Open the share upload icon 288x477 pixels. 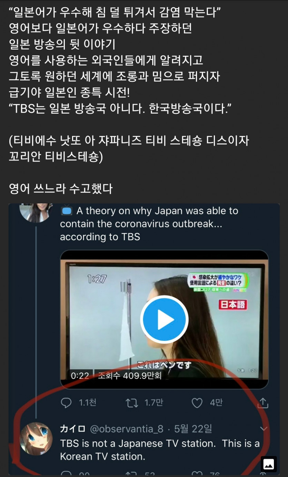click(x=263, y=402)
